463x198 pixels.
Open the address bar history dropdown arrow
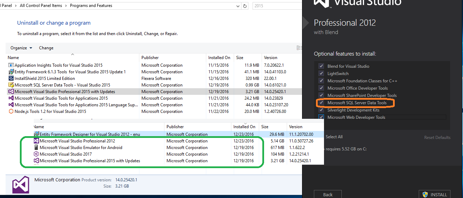[238, 6]
